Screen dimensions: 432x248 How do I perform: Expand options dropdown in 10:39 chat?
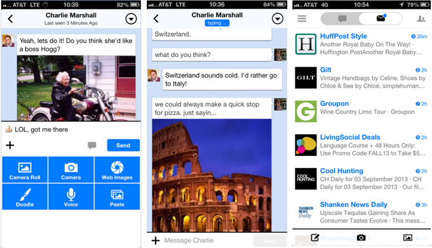(131, 19)
